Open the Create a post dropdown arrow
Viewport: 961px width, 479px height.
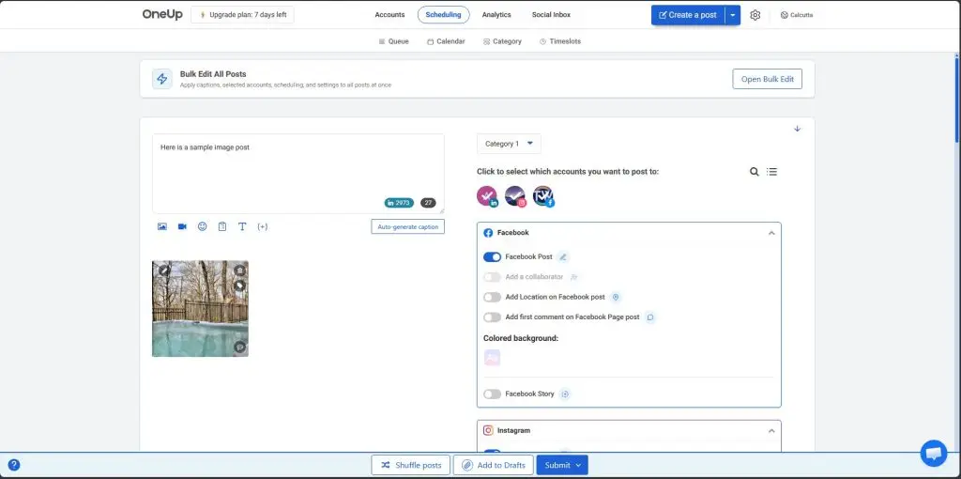tap(732, 15)
